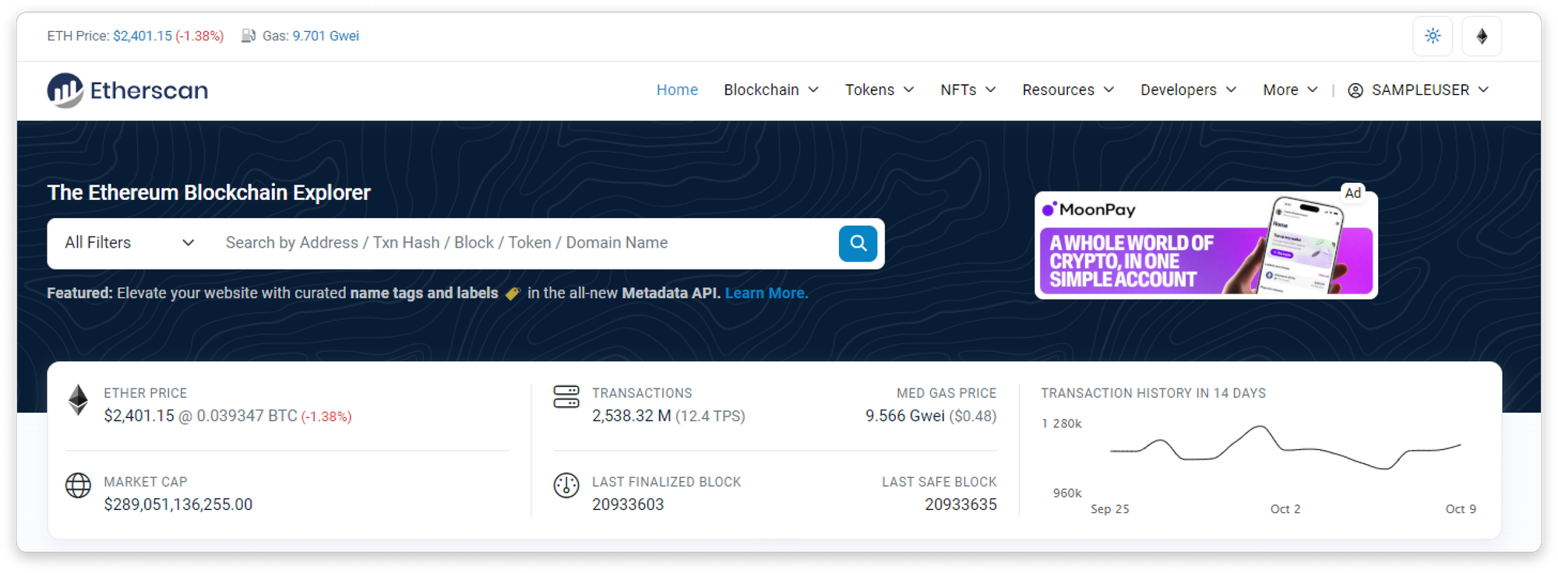Click the Transactions server icon

pyautogui.click(x=566, y=397)
